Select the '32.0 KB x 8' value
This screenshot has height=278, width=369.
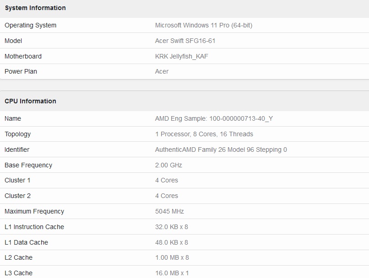172,227
